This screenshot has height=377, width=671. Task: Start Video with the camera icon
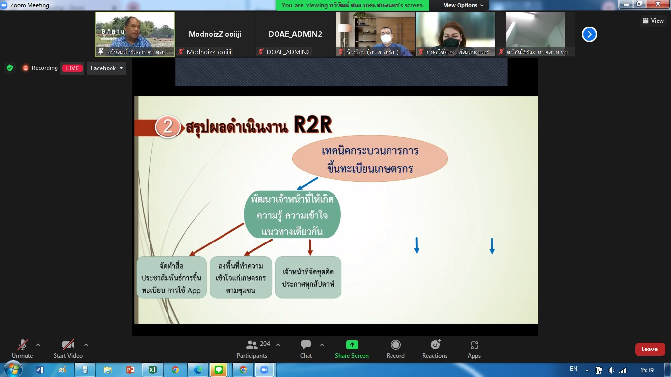pos(68,349)
